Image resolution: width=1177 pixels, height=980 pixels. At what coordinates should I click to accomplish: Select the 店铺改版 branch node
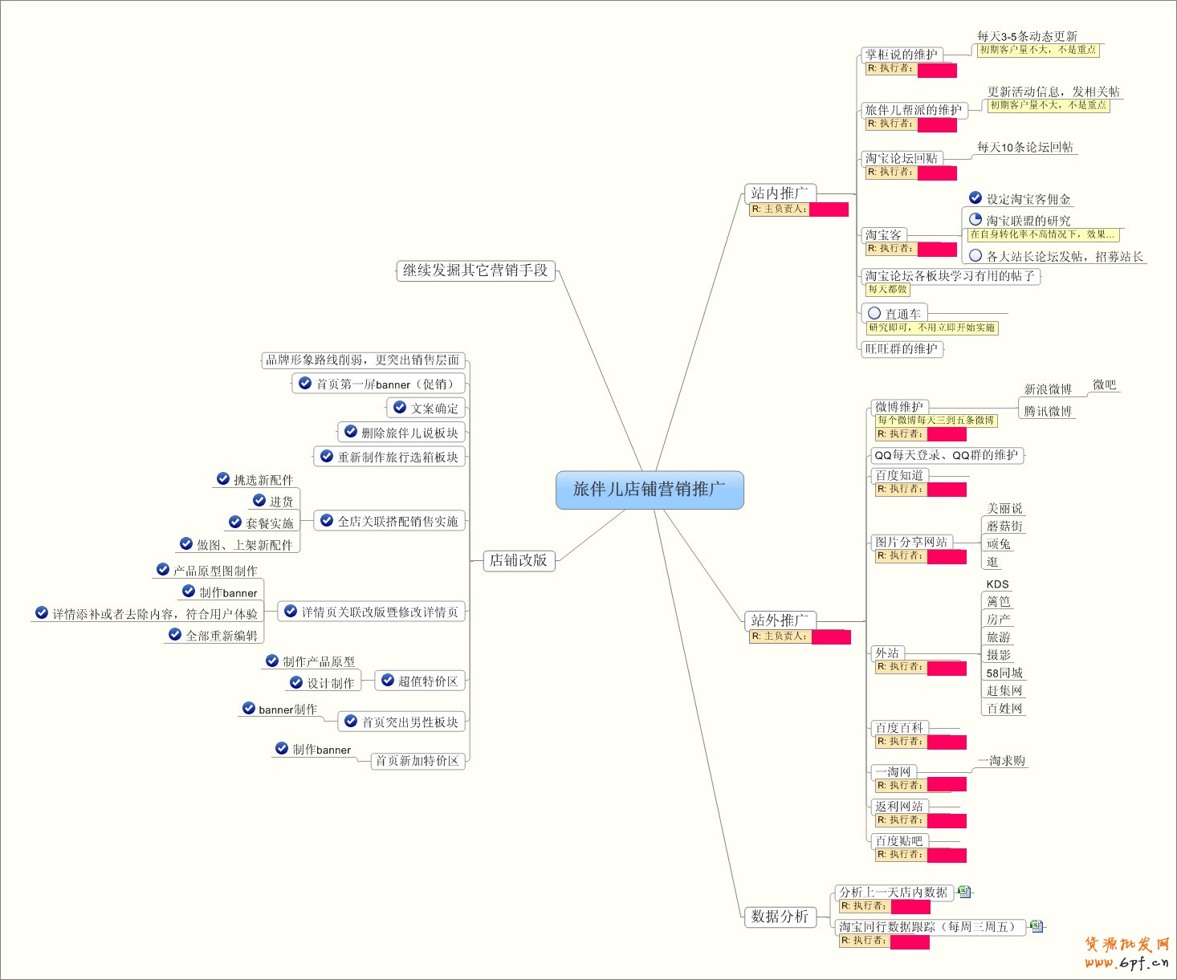[x=519, y=560]
